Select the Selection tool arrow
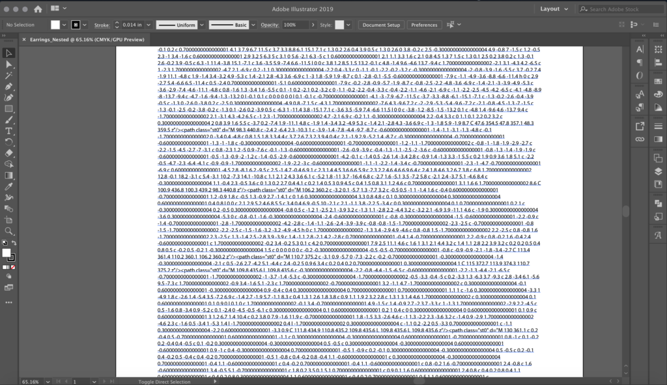The width and height of the screenshot is (667, 385). click(x=8, y=53)
